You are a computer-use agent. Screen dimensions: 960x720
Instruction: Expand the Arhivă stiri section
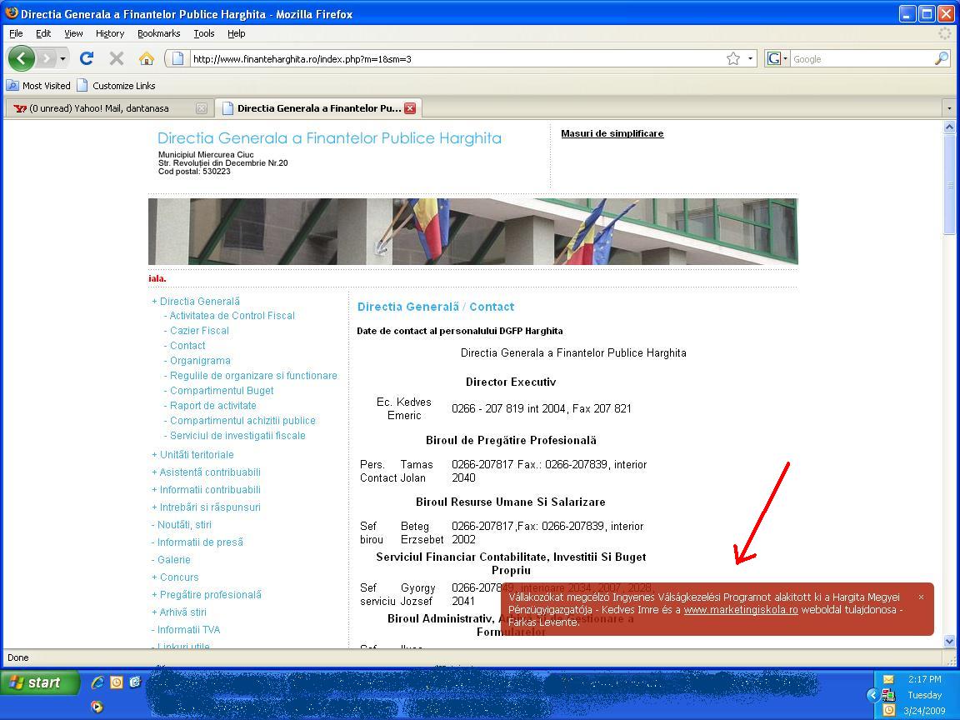coord(179,612)
